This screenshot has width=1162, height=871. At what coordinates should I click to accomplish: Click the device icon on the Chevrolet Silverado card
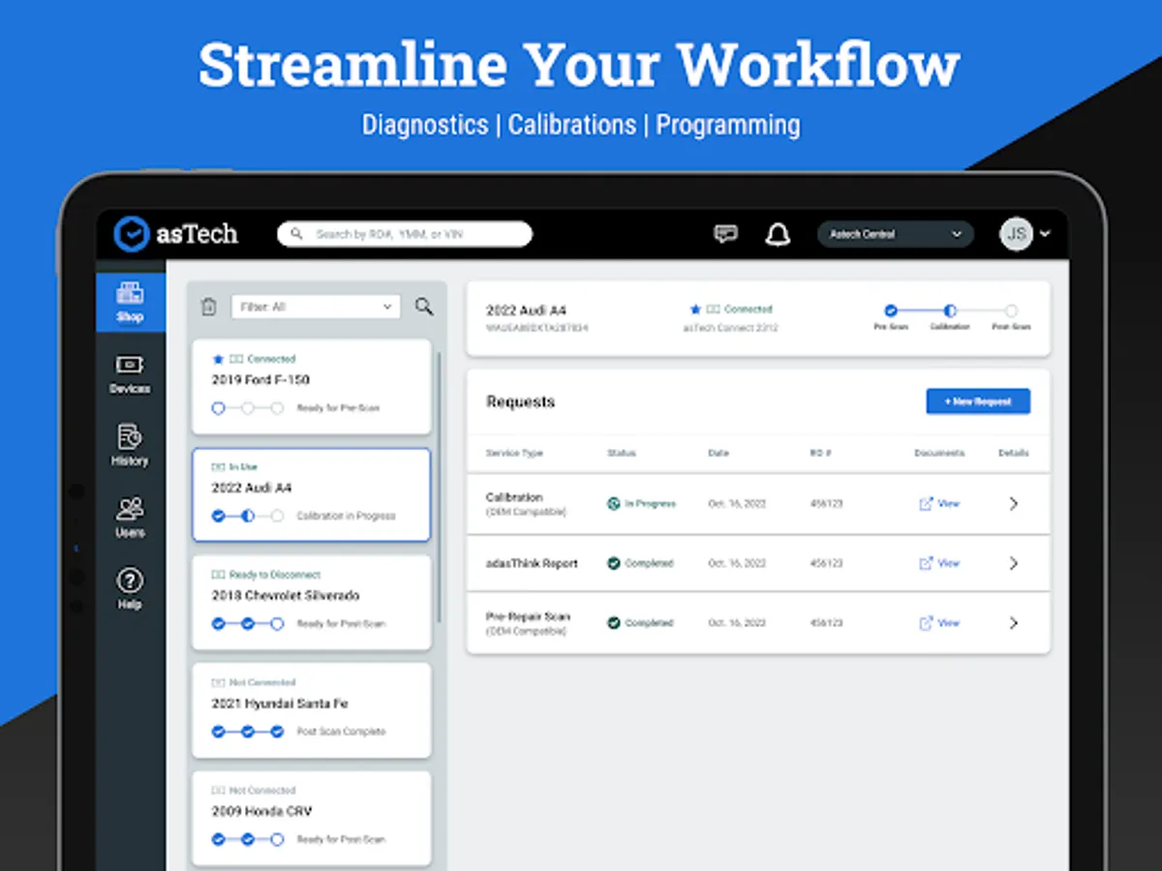pos(218,575)
